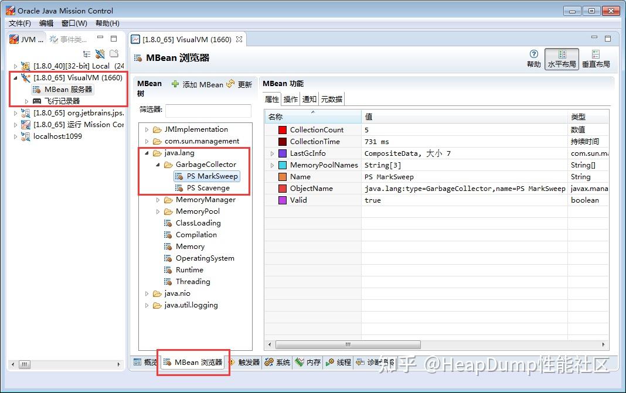626x393 pixels.
Task: Collapse the java.lang folder
Action: 147,153
